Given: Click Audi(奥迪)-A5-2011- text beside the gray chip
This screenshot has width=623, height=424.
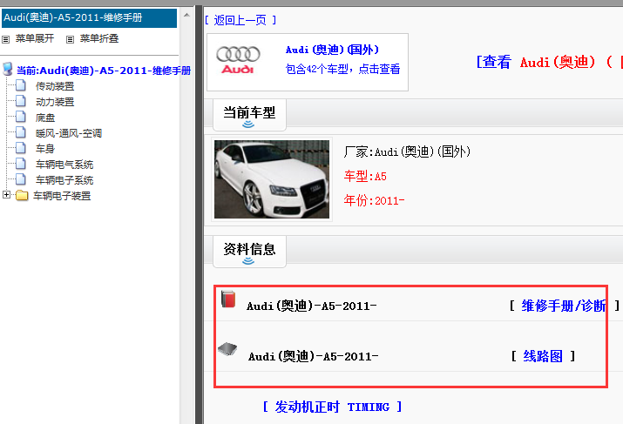Looking at the screenshot, I should [313, 356].
